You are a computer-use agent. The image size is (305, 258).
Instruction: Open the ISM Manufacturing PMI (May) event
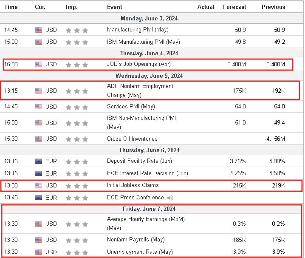click(143, 42)
